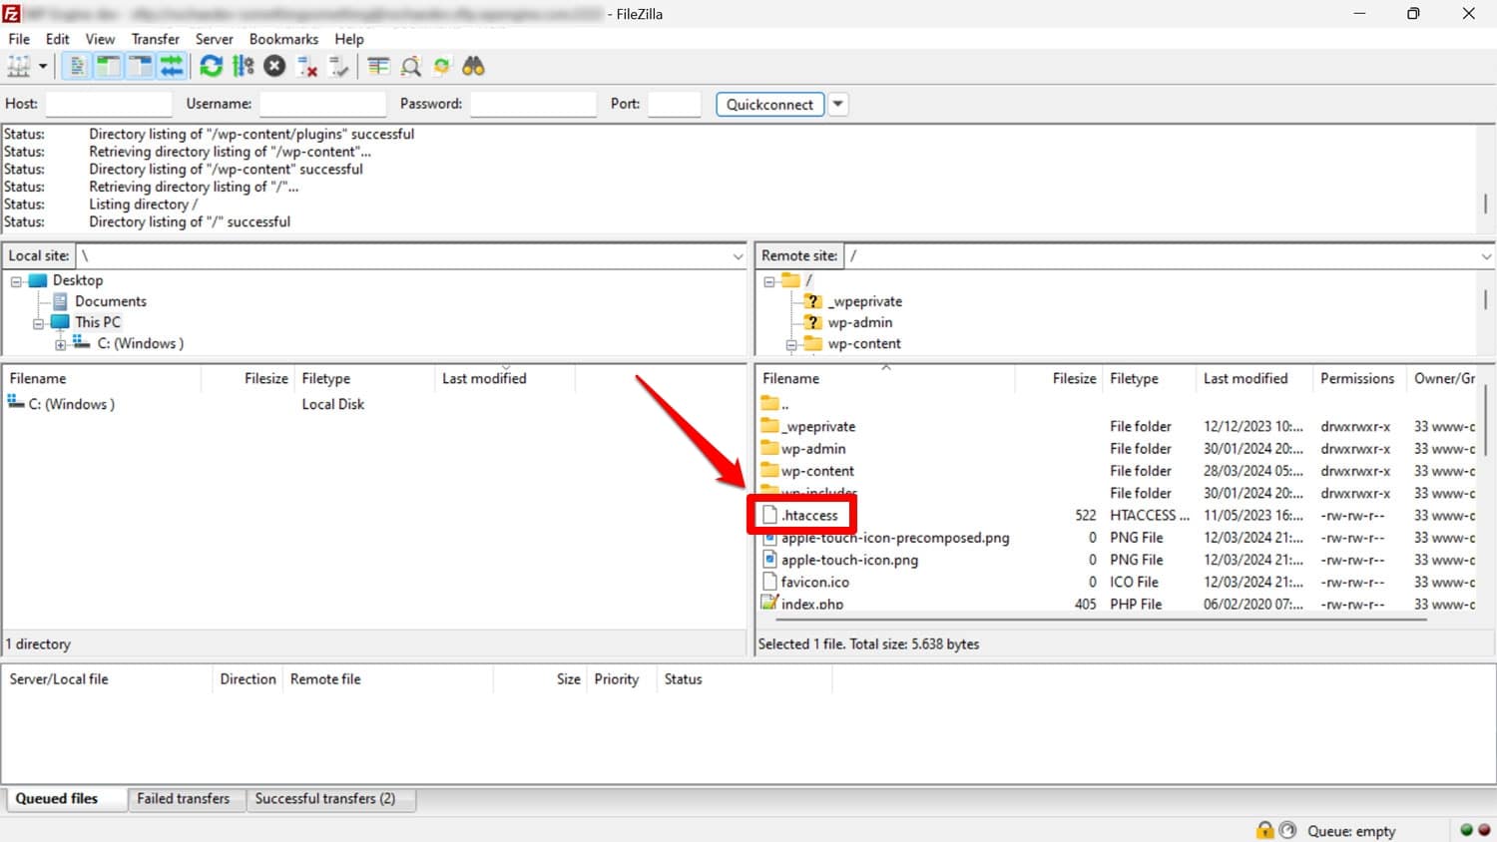Click the Quickconnect button

click(769, 104)
